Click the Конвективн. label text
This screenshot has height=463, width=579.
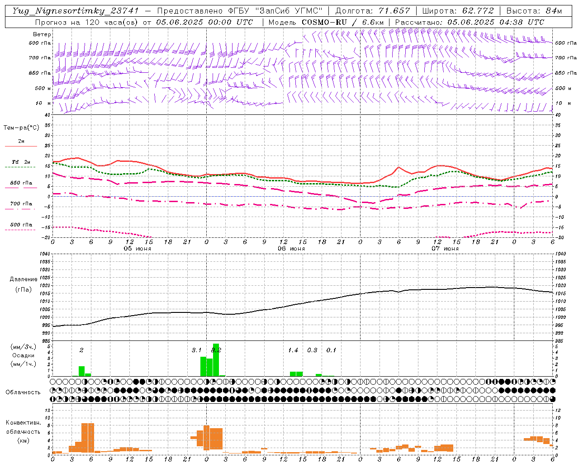pyautogui.click(x=23, y=423)
